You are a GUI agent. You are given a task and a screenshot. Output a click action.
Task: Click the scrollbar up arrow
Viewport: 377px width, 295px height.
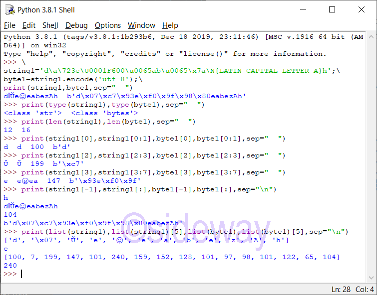coord(371,37)
